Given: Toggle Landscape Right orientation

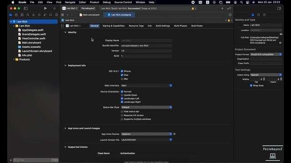Looking at the screenshot, I should (x=122, y=102).
